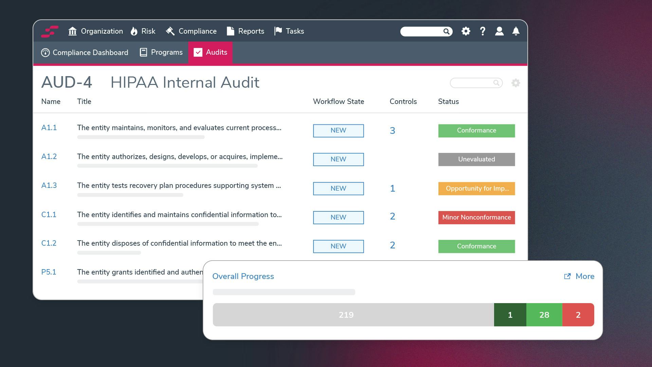This screenshot has height=367, width=652.
Task: Click the audit table search field
Action: pyautogui.click(x=472, y=83)
